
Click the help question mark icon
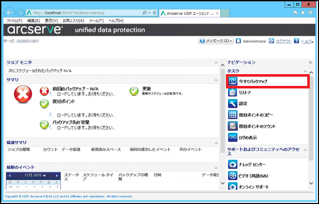(297, 41)
